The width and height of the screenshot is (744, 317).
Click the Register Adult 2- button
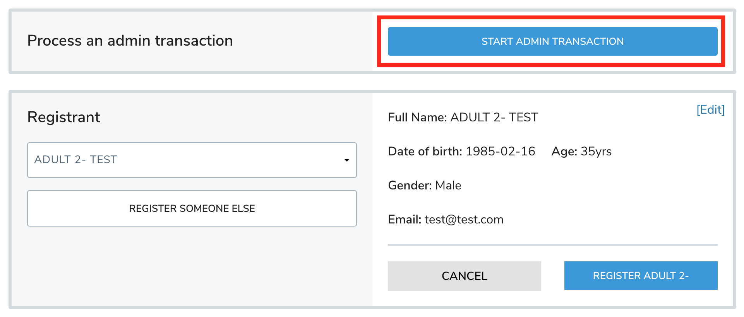tap(641, 276)
